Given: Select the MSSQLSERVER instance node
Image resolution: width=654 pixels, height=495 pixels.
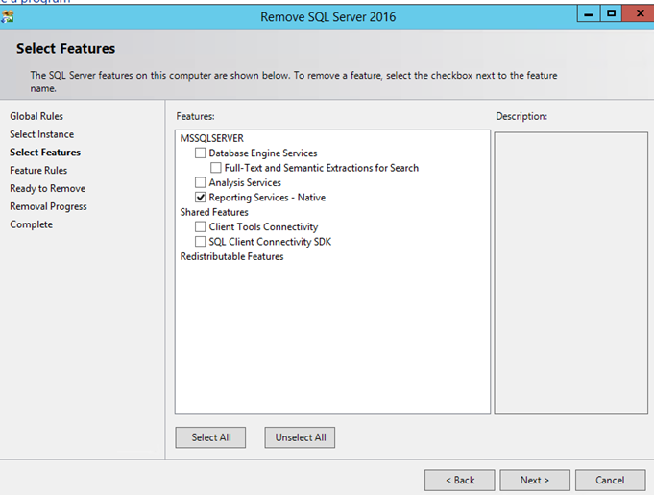Looking at the screenshot, I should coord(212,138).
